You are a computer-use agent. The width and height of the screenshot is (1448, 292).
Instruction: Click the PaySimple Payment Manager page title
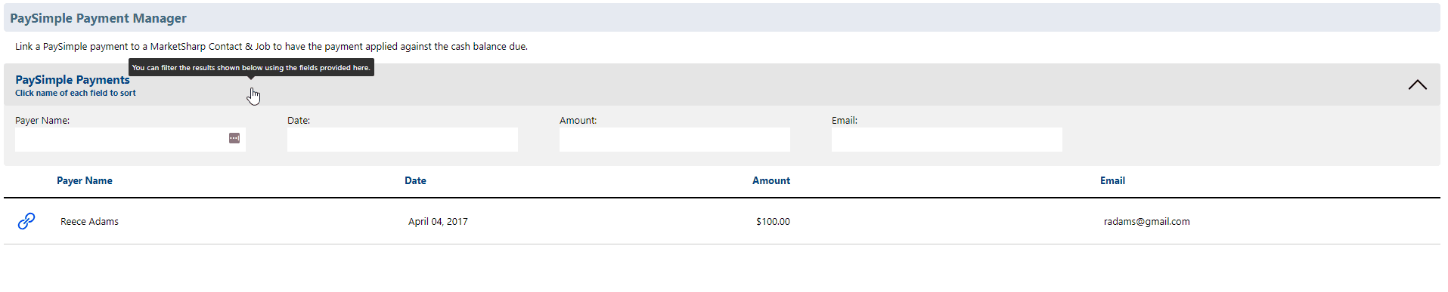[98, 18]
